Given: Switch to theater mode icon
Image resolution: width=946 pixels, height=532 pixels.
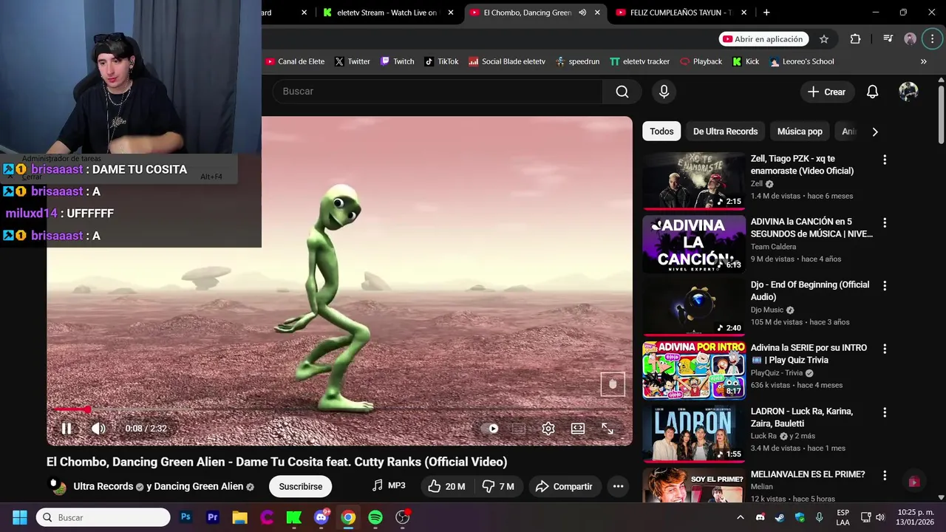Looking at the screenshot, I should point(578,429).
